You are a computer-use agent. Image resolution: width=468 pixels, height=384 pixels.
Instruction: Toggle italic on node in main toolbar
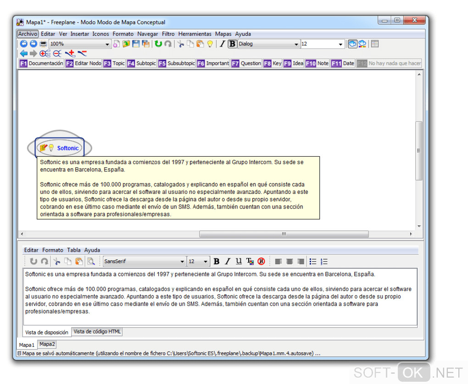click(x=222, y=44)
